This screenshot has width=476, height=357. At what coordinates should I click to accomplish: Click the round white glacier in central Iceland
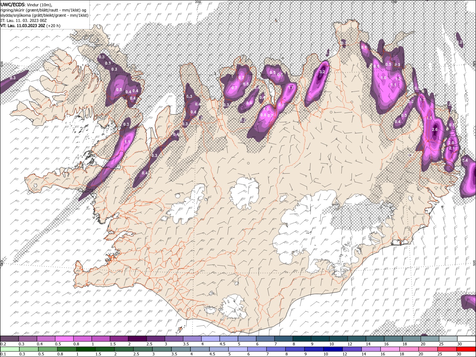pyautogui.click(x=244, y=193)
